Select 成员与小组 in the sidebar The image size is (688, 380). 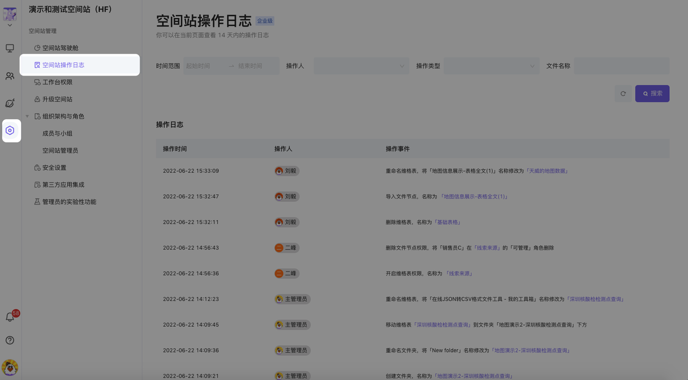point(58,134)
